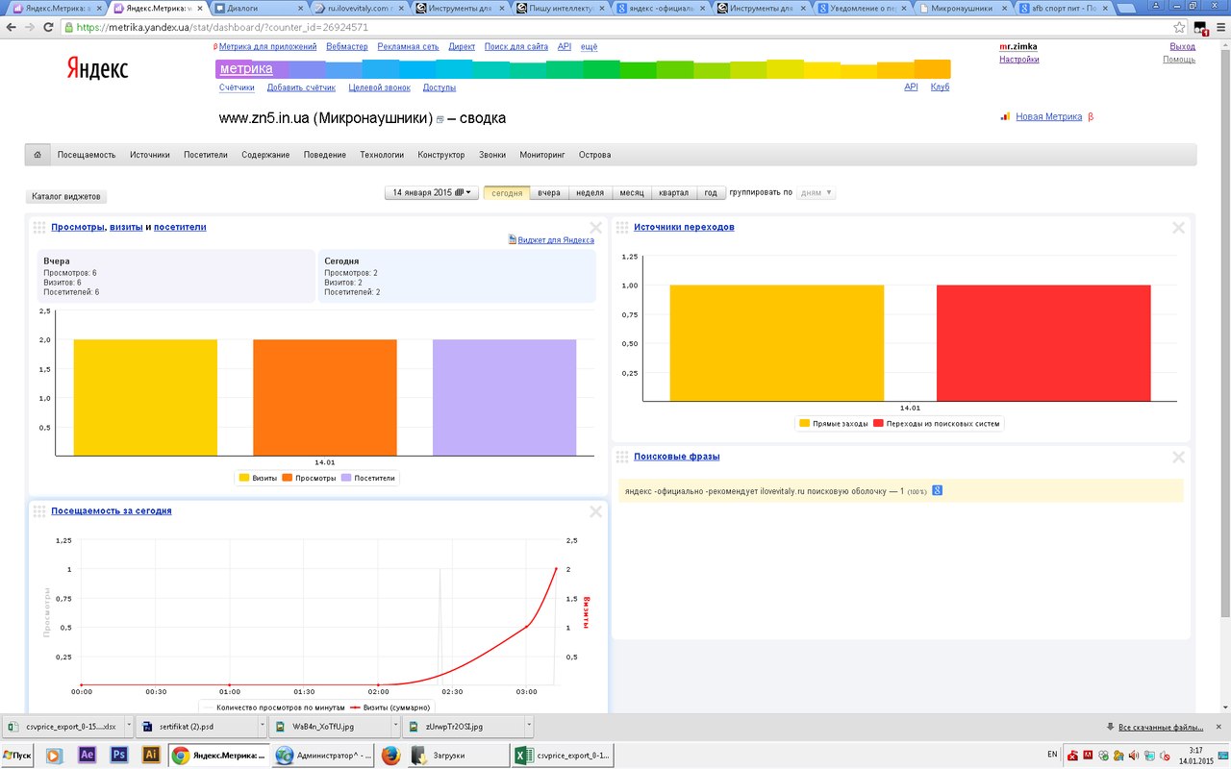Select the месяц period tab
The width and height of the screenshot is (1231, 769).
click(x=632, y=193)
